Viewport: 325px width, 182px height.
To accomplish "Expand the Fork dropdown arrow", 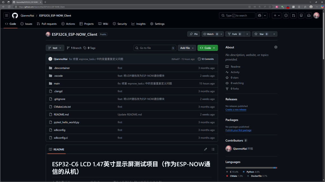I will click(247, 34).
